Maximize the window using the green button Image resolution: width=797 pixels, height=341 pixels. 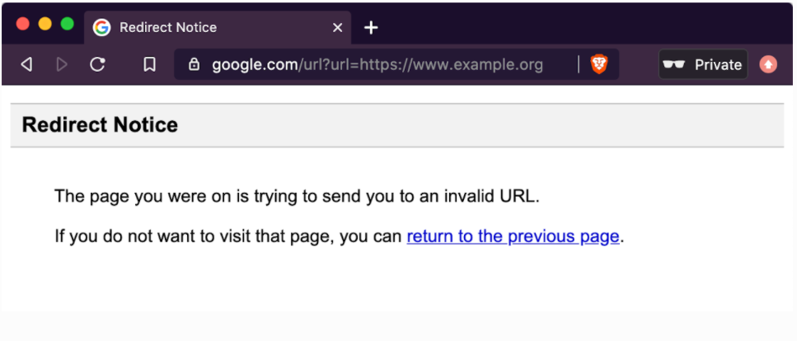click(x=67, y=24)
